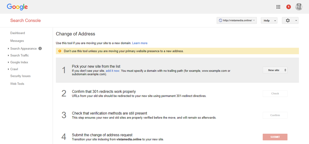
Task: Expand the Google Index section
Action: tap(19, 62)
